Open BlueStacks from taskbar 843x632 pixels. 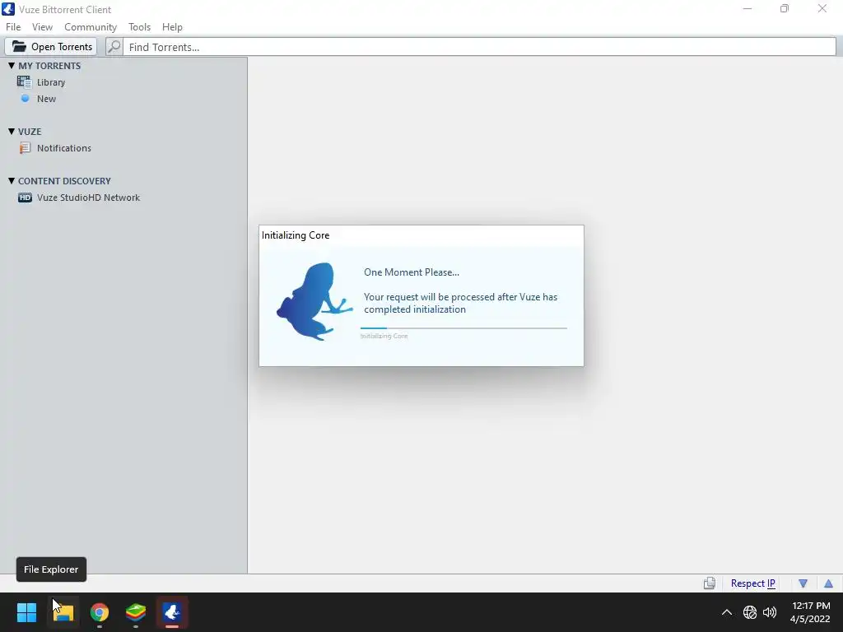click(x=136, y=612)
